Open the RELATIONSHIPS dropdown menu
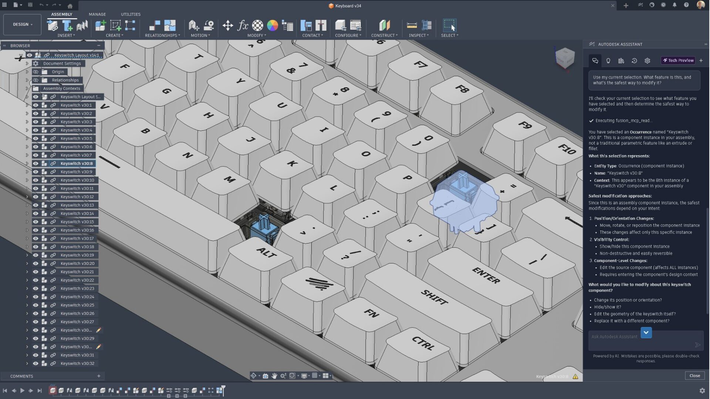The width and height of the screenshot is (710, 399). (x=163, y=36)
